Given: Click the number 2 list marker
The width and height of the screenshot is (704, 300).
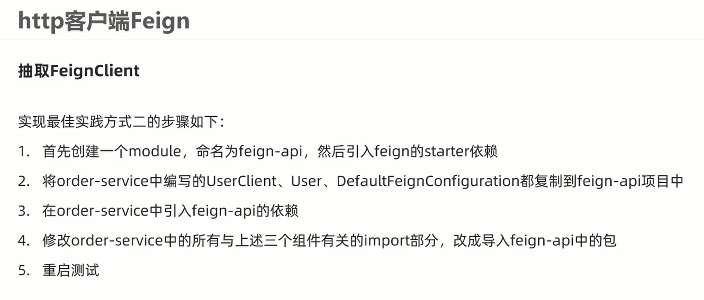Looking at the screenshot, I should [23, 182].
